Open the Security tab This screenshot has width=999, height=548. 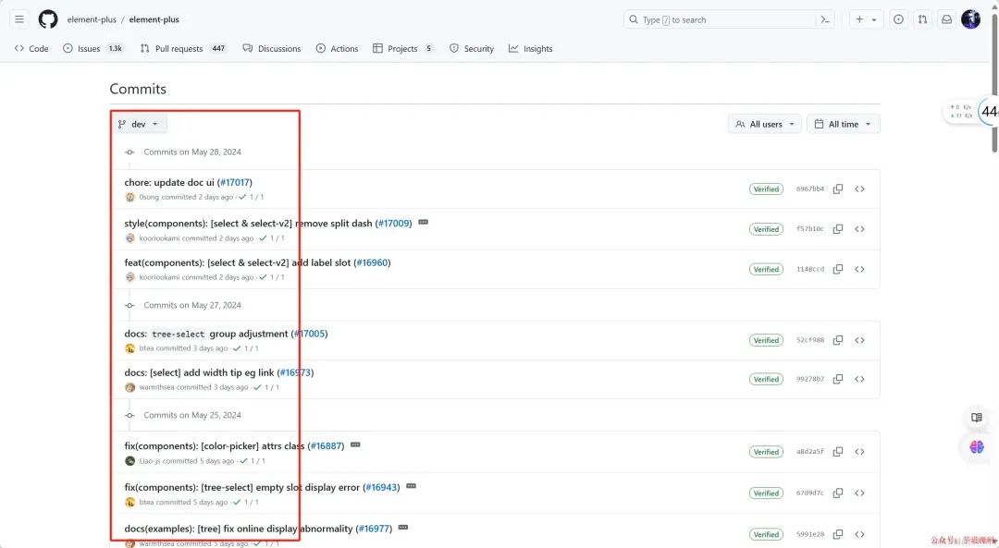[x=472, y=48]
